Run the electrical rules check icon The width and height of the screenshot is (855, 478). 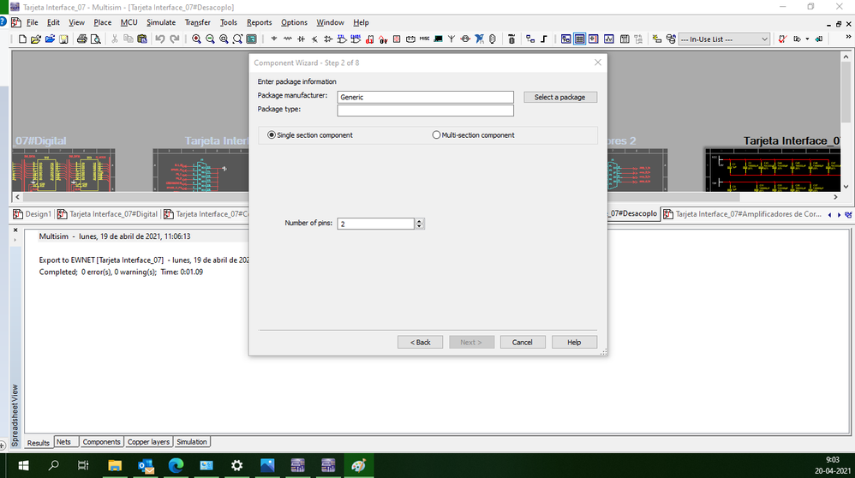[x=782, y=39]
